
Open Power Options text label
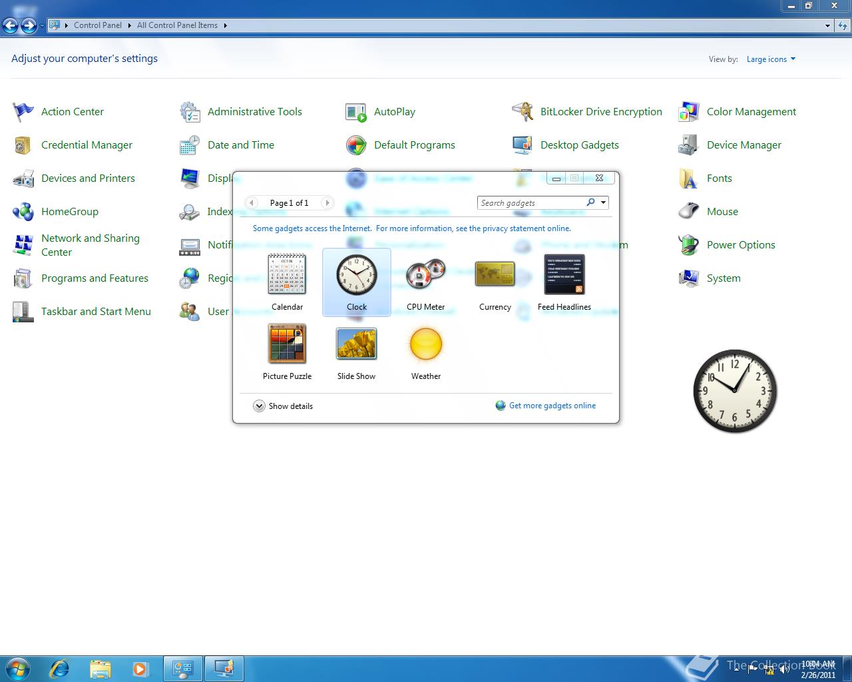pyautogui.click(x=741, y=245)
